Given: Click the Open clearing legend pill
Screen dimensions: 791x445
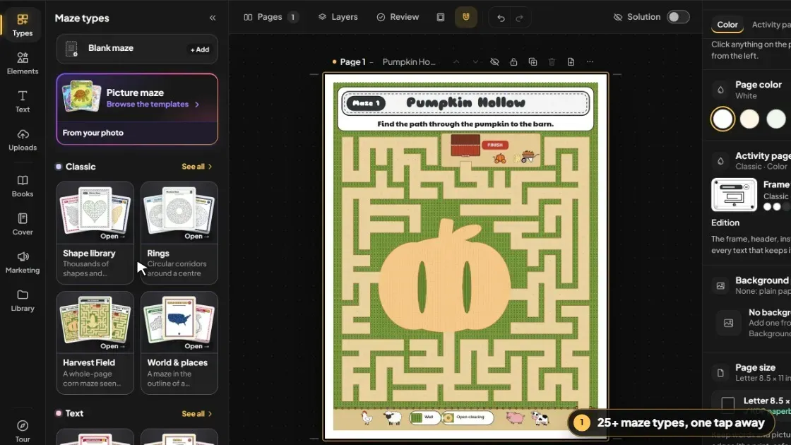Looking at the screenshot, I should coord(467,417).
